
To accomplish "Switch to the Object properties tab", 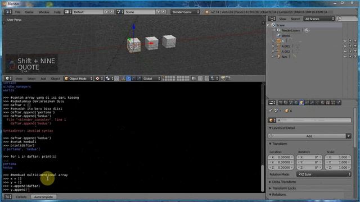I will (x=301, y=103).
